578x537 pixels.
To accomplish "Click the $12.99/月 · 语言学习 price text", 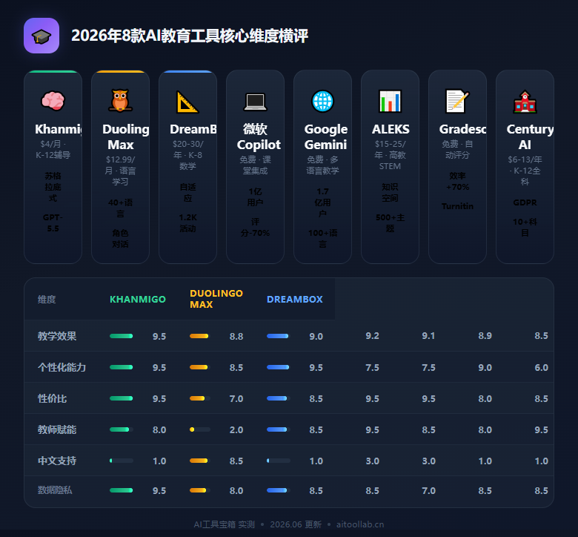I will (120, 171).
